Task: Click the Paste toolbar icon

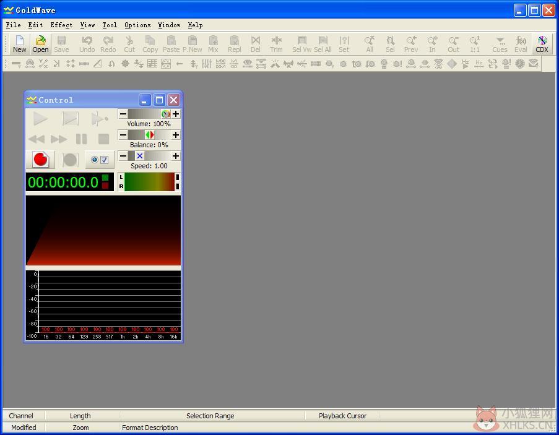Action: coord(171,44)
